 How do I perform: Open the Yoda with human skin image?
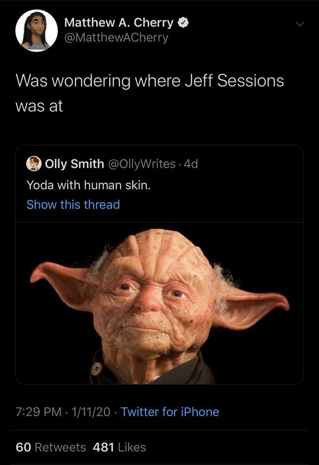pos(159,303)
